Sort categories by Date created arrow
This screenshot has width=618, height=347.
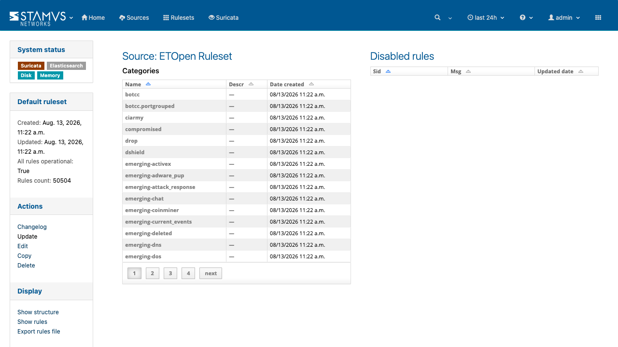(311, 84)
